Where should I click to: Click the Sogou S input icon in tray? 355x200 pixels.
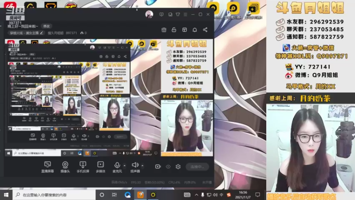229,195
